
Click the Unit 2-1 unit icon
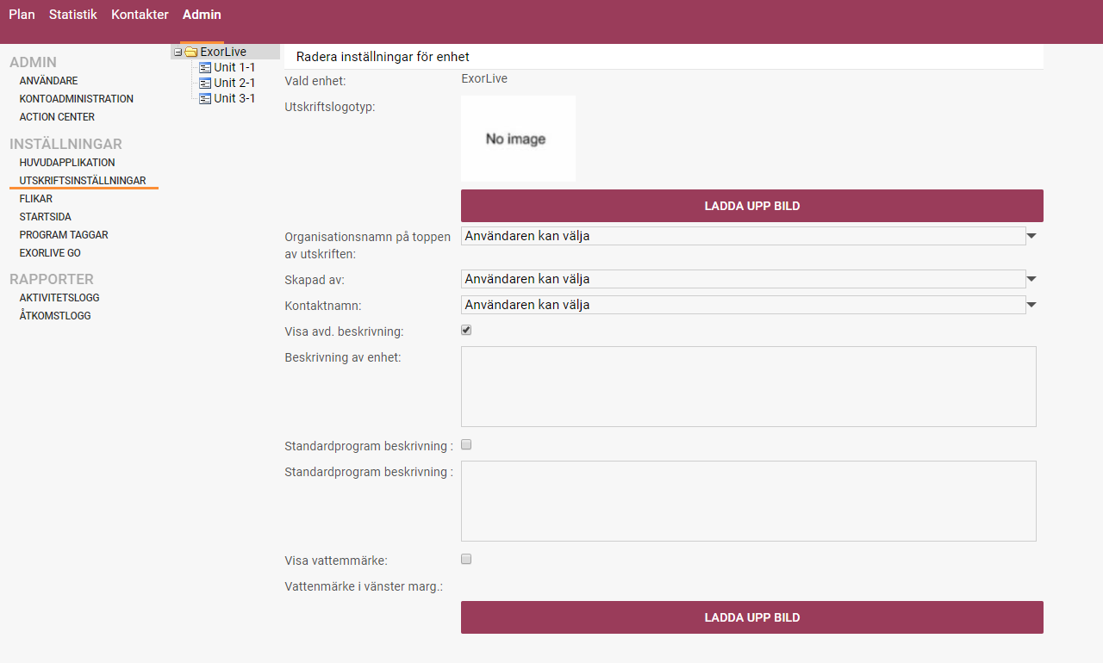[x=205, y=84]
